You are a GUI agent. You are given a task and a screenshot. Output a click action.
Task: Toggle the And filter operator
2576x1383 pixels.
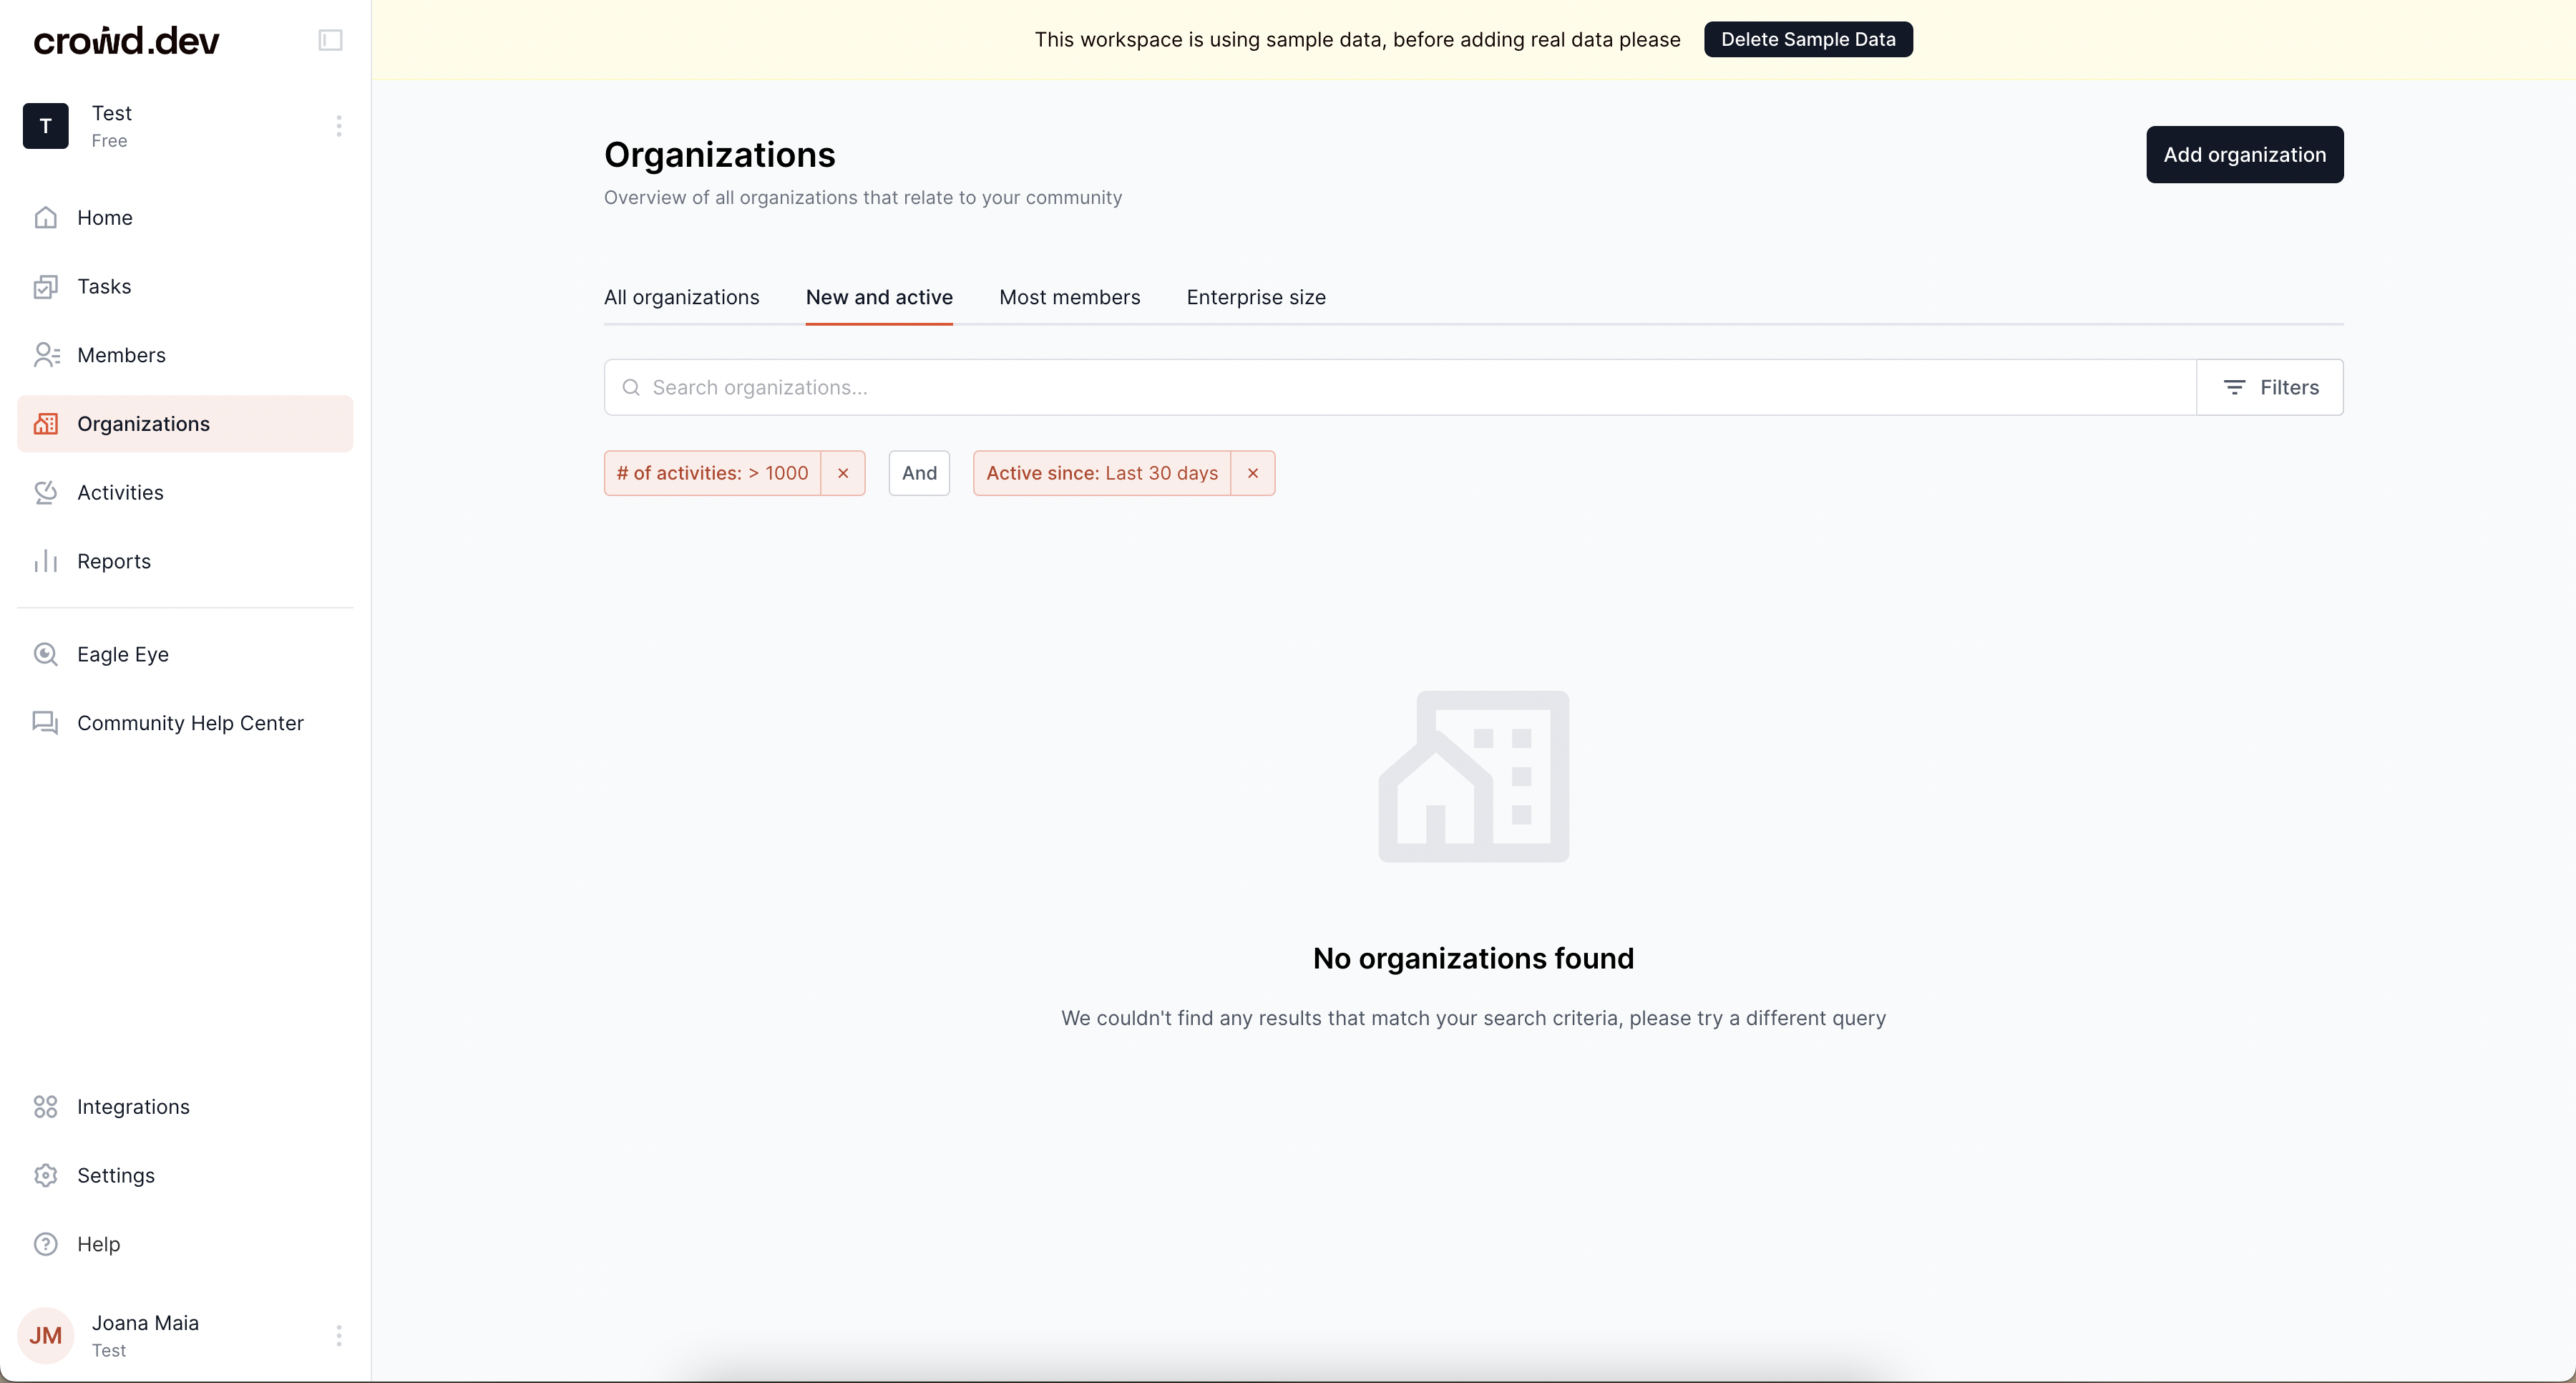click(x=919, y=473)
